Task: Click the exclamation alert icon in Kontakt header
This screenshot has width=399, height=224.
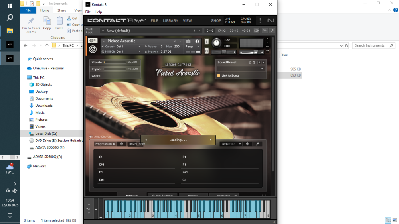Action: tap(260, 20)
